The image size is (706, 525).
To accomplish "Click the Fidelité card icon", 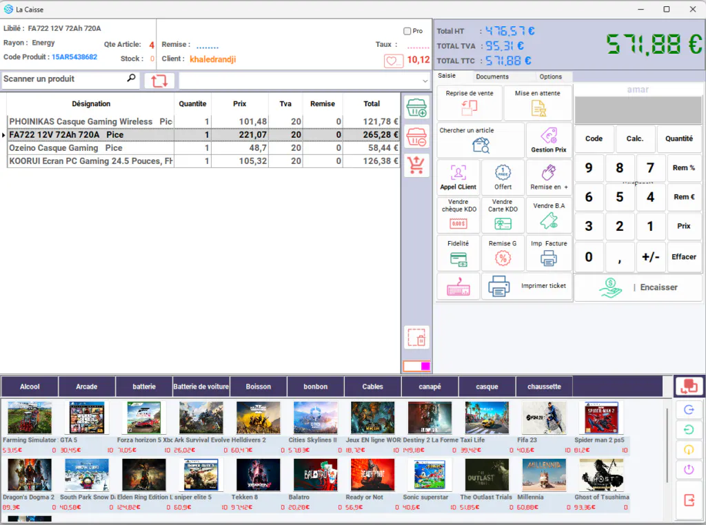I will click(x=458, y=259).
